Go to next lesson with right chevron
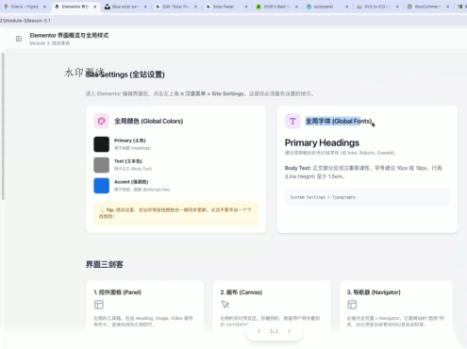 [x=289, y=331]
